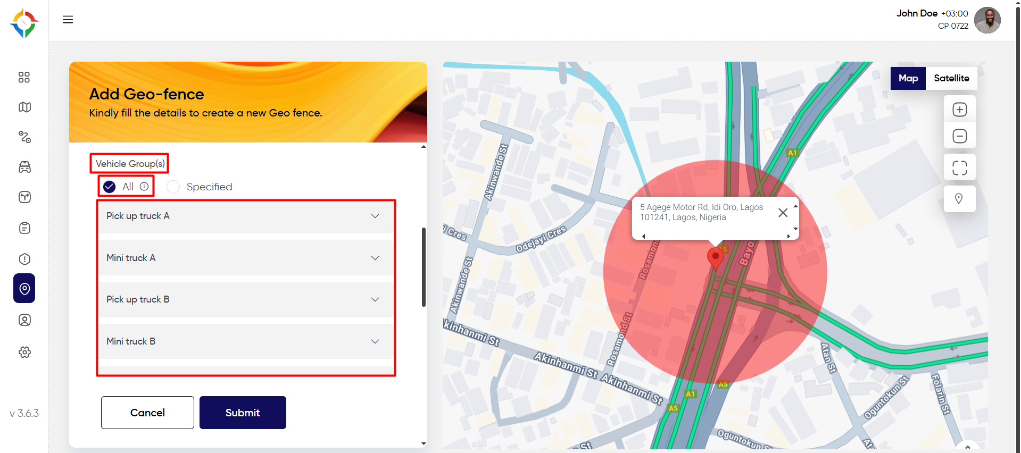Click the form scroll-down arrow
This screenshot has height=453, width=1021.
[424, 443]
